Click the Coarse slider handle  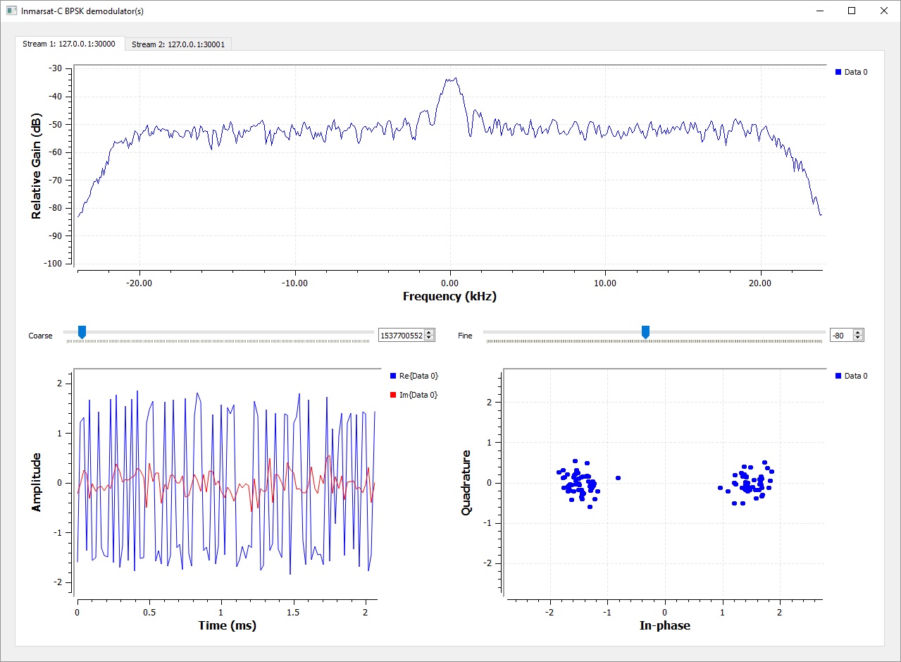coord(82,331)
